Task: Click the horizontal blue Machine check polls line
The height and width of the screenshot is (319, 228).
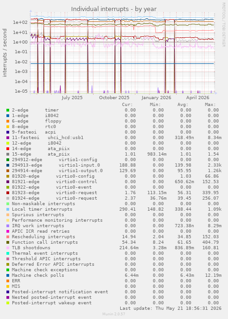Action: pyautogui.click(x=122, y=64)
